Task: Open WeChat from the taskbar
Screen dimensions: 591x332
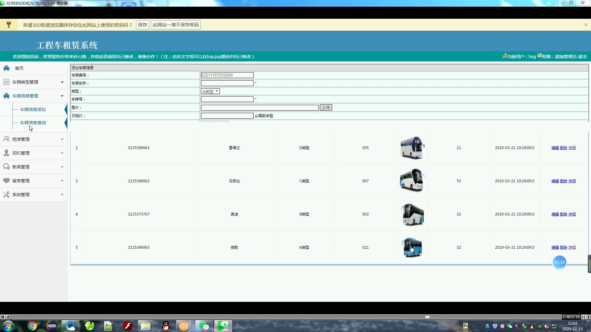Action: [x=204, y=326]
